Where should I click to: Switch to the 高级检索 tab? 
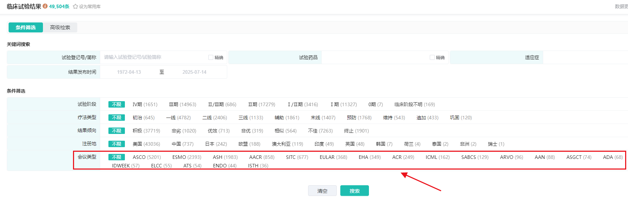click(60, 27)
